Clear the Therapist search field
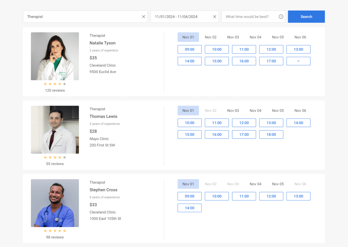Viewport: 348px width, 247px height. [143, 16]
